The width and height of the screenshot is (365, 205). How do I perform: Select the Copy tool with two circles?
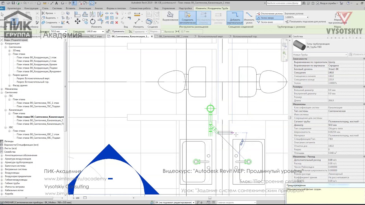click(85, 21)
